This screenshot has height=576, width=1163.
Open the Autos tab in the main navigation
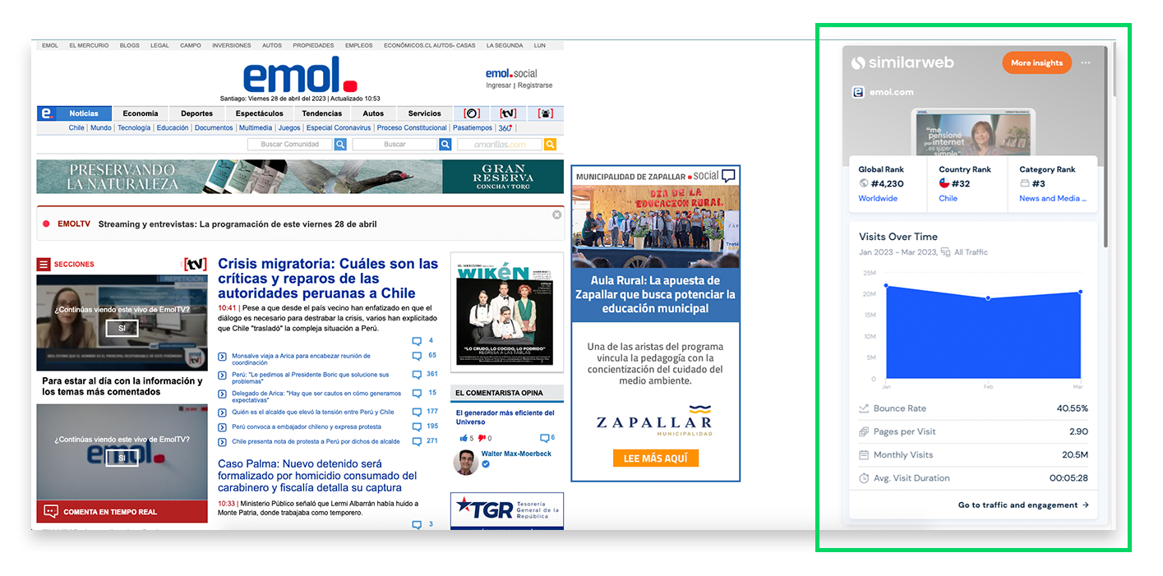373,113
